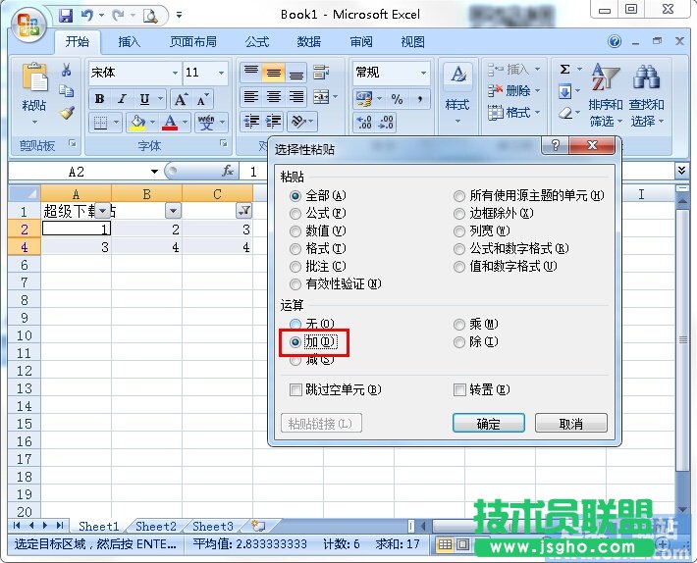Click the Cut scissors icon
Screen dimensions: 697x563
click(x=67, y=71)
